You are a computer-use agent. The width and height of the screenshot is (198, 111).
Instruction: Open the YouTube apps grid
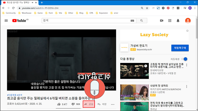click(170, 21)
